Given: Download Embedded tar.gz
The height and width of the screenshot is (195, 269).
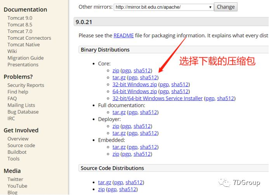Looking at the screenshot, I should pos(119,147).
